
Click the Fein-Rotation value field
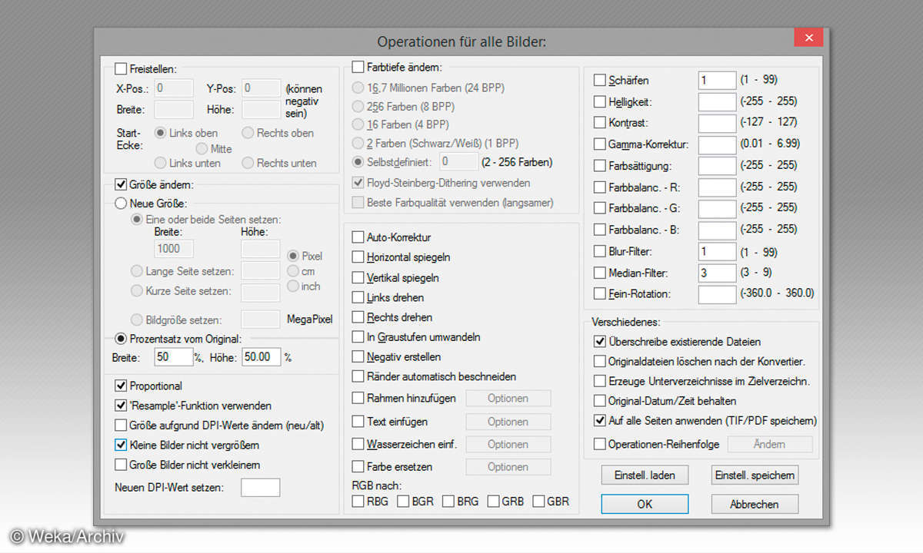tap(717, 293)
